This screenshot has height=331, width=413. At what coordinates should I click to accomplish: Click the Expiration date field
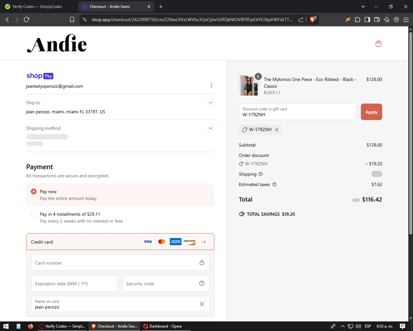tap(74, 283)
